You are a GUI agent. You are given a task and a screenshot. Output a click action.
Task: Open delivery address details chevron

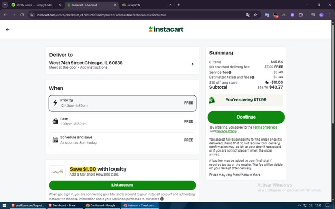click(x=192, y=64)
